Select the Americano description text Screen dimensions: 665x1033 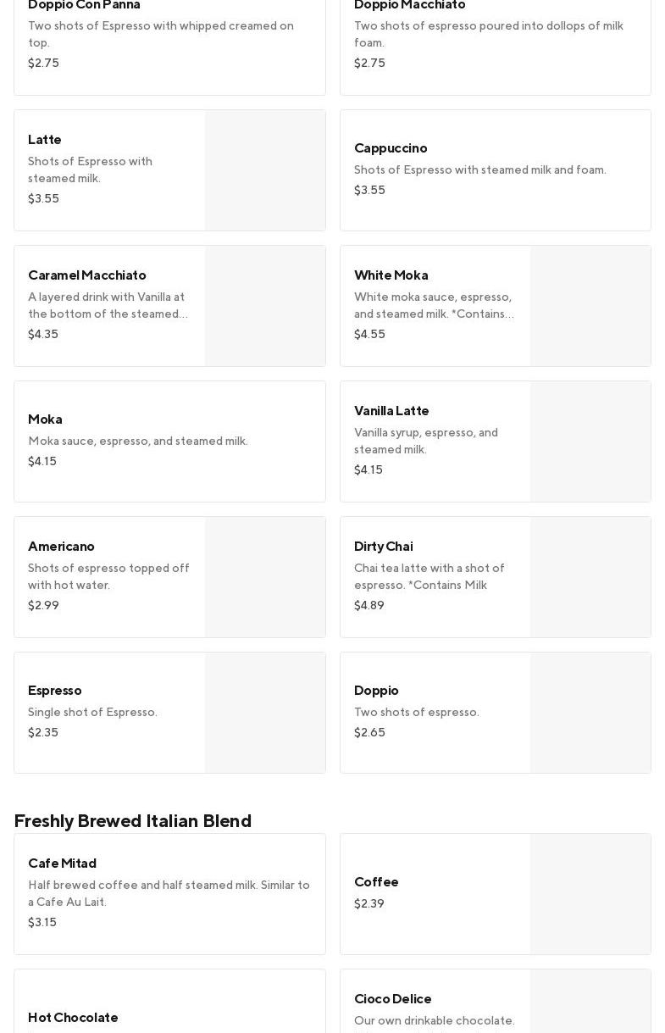108,576
